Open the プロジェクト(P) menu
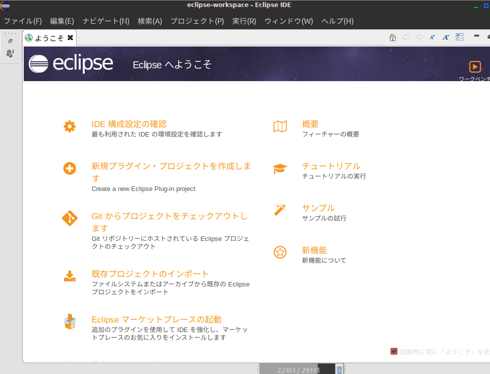Viewport: 490px width, 374px height. 197,21
